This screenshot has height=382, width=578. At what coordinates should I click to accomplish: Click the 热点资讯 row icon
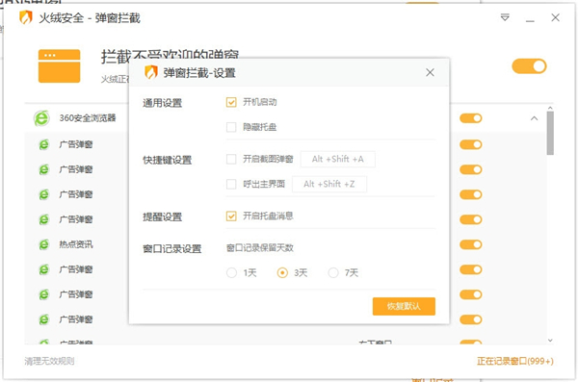44,244
